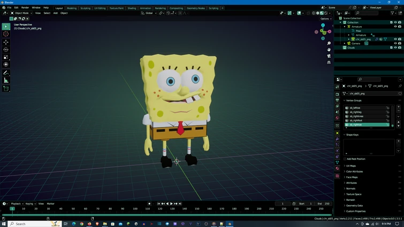This screenshot has width=404, height=227.
Task: Select the Scale tool
Action: point(6,57)
